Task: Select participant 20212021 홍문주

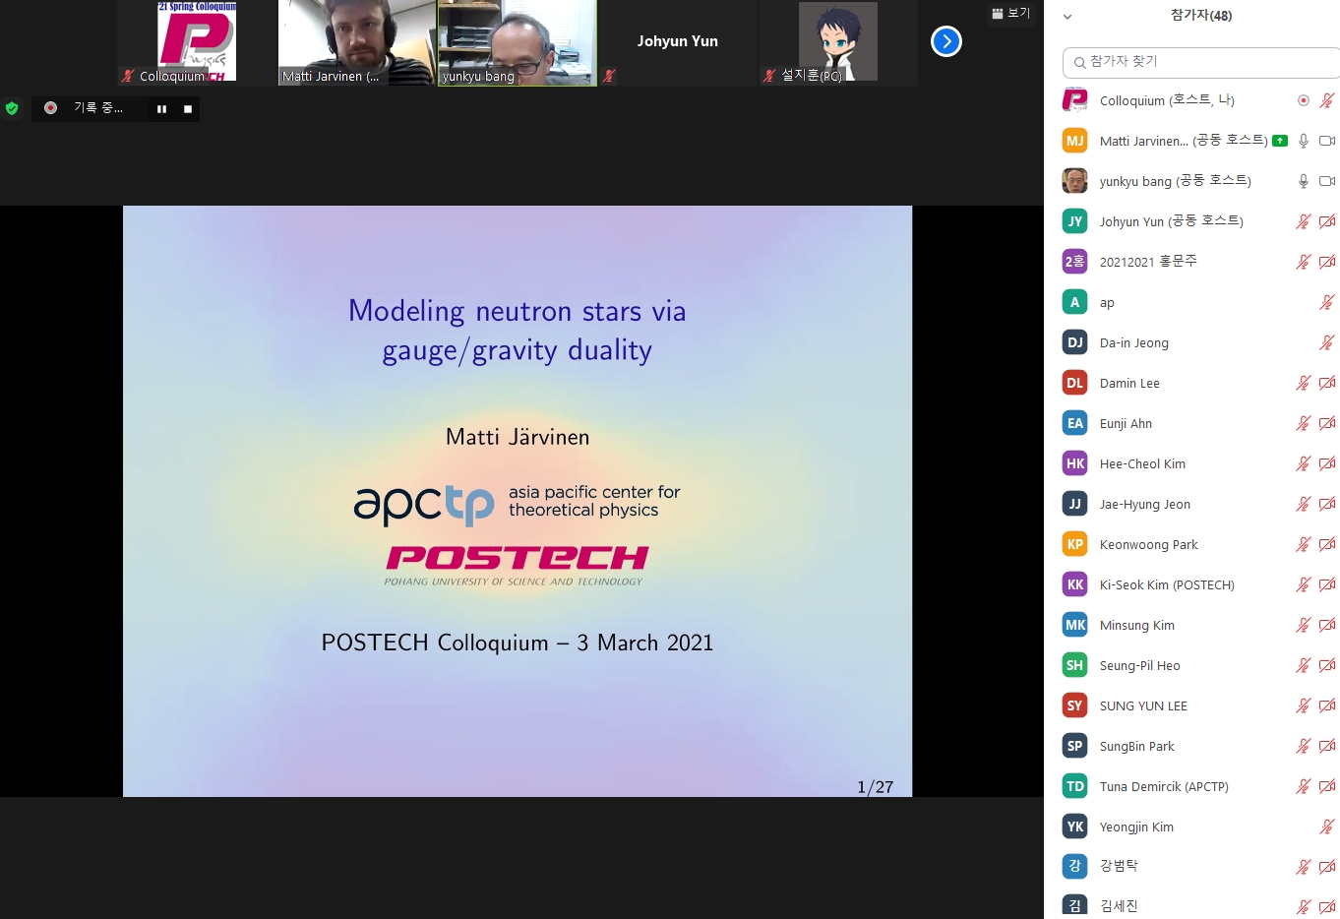Action: pos(1148,262)
